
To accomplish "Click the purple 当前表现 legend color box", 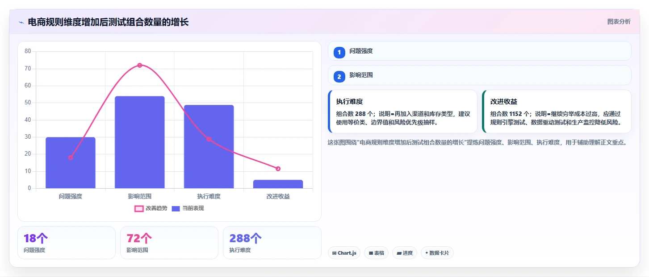I will [x=176, y=208].
